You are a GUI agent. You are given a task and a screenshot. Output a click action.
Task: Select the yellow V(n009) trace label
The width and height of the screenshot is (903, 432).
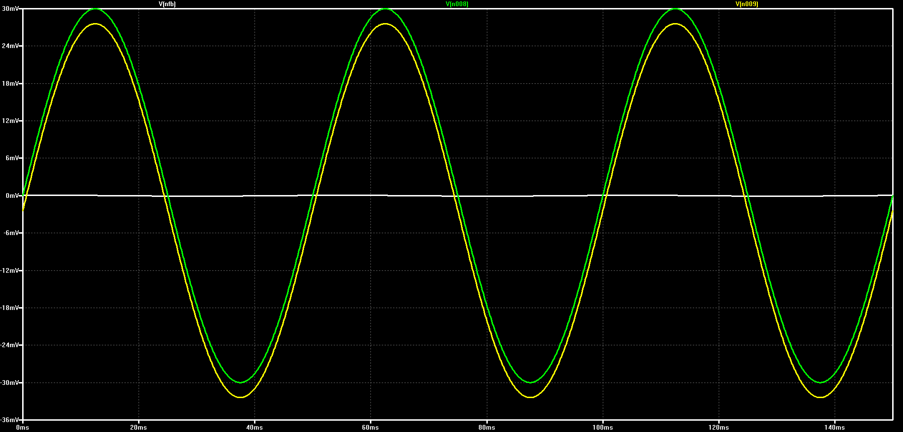point(747,4)
